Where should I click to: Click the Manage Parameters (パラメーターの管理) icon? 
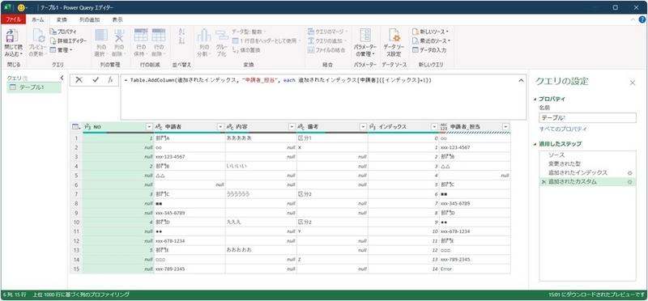[x=365, y=36]
